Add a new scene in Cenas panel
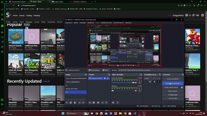The width and height of the screenshot is (207, 116). point(67,102)
